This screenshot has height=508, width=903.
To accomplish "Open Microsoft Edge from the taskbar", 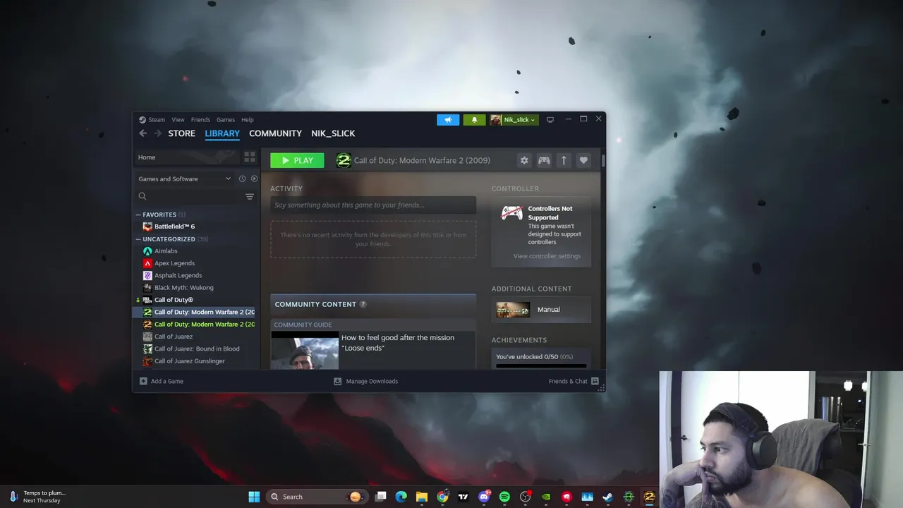I will coord(401,497).
